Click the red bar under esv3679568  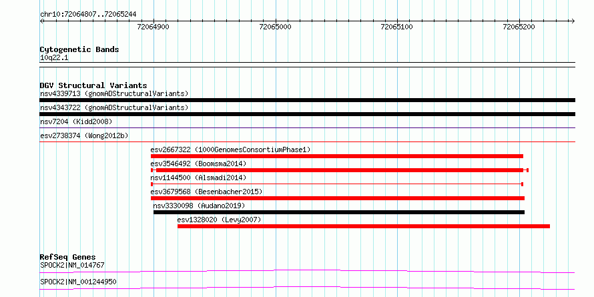click(338, 198)
